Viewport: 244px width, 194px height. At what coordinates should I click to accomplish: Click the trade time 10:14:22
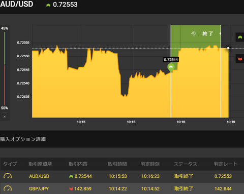click(x=118, y=188)
